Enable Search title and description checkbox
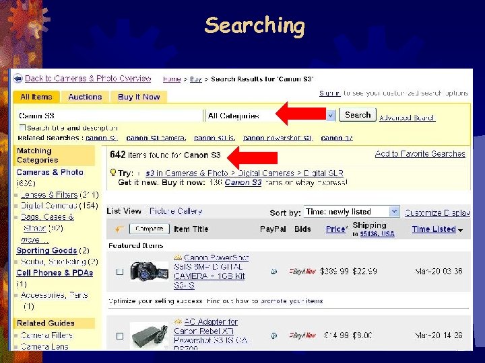Viewport: 485px width, 363px height. (22, 128)
